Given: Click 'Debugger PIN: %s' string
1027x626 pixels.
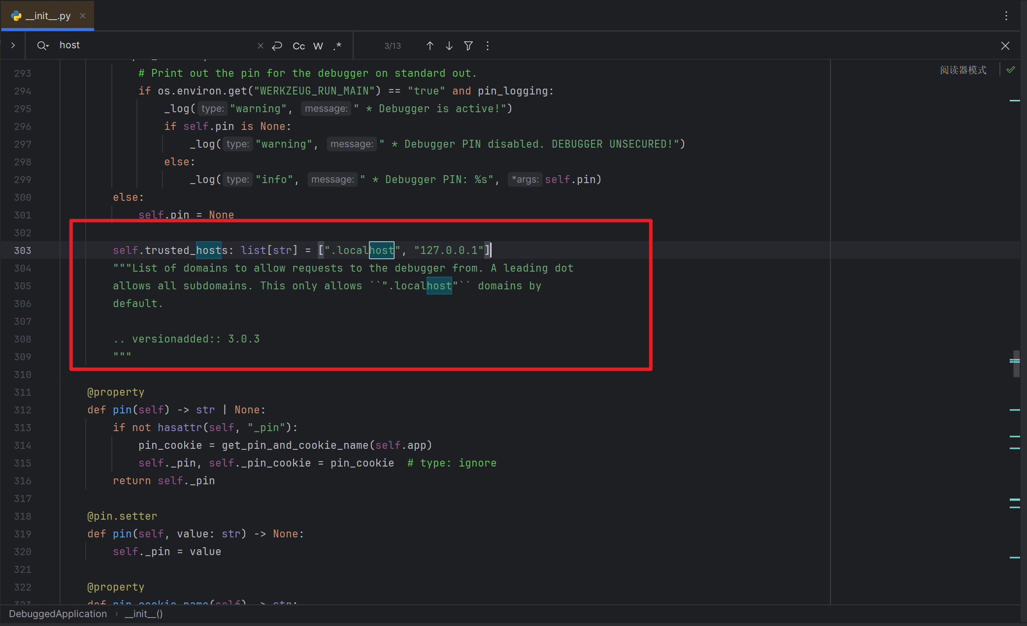Looking at the screenshot, I should point(427,180).
